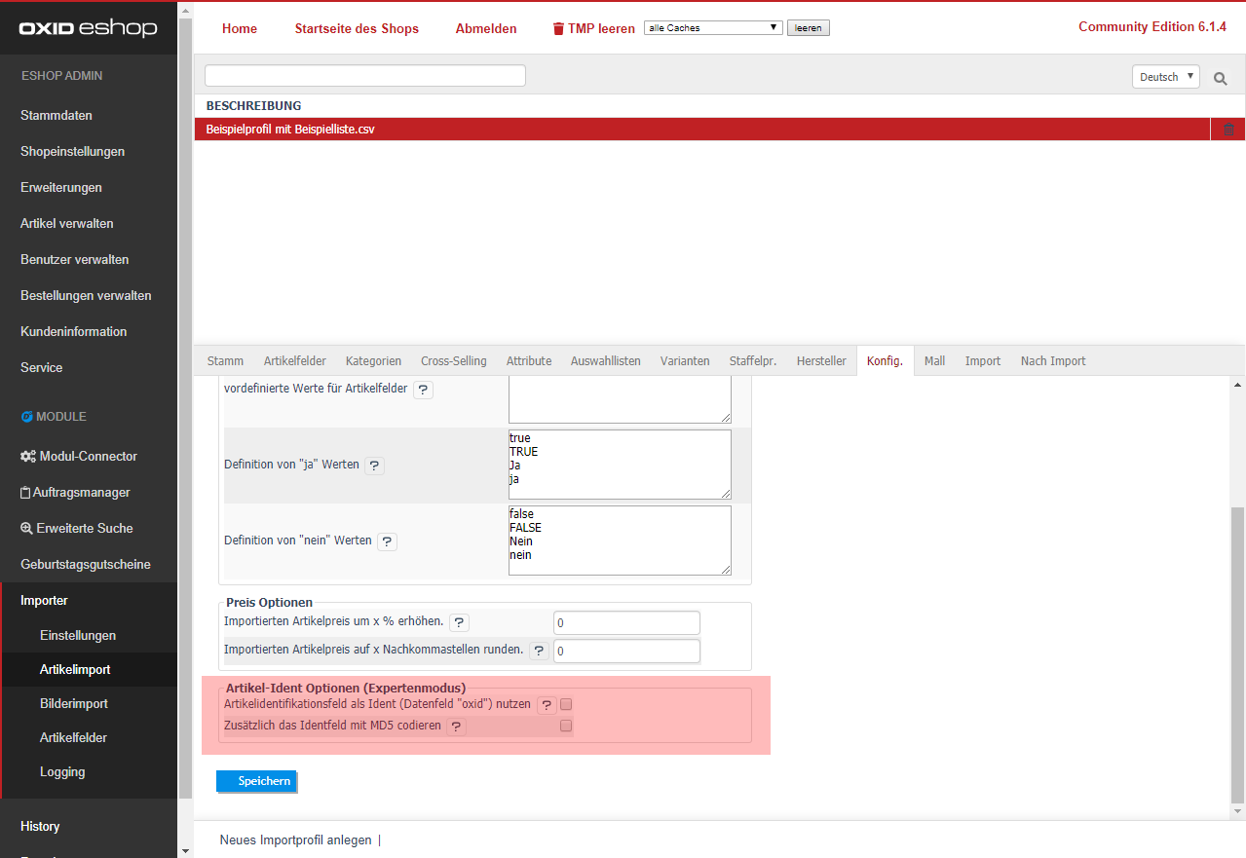Open help for vordefinierte Werte für Artikelfelder
1246x858 pixels.
click(423, 390)
